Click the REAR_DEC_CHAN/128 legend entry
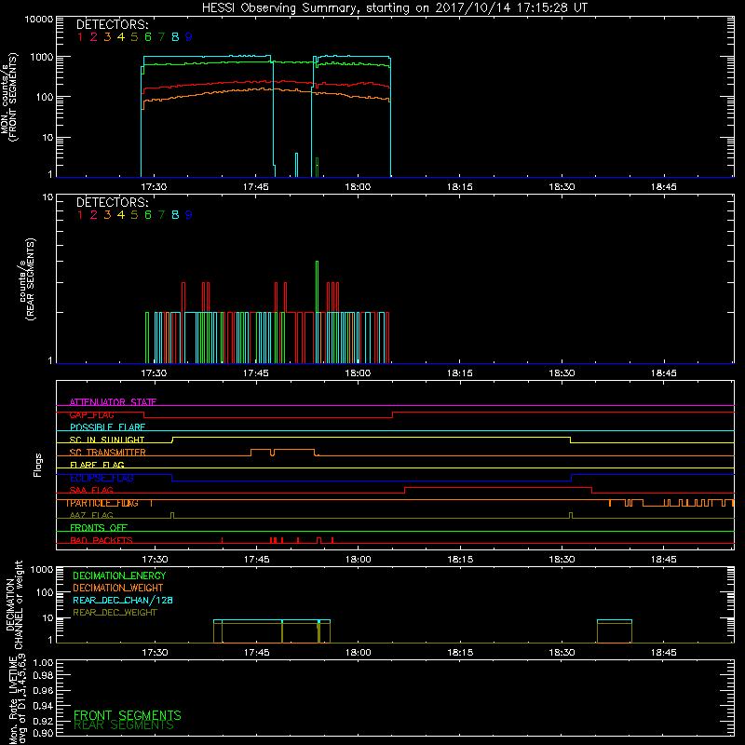The image size is (745, 745). pyautogui.click(x=123, y=600)
